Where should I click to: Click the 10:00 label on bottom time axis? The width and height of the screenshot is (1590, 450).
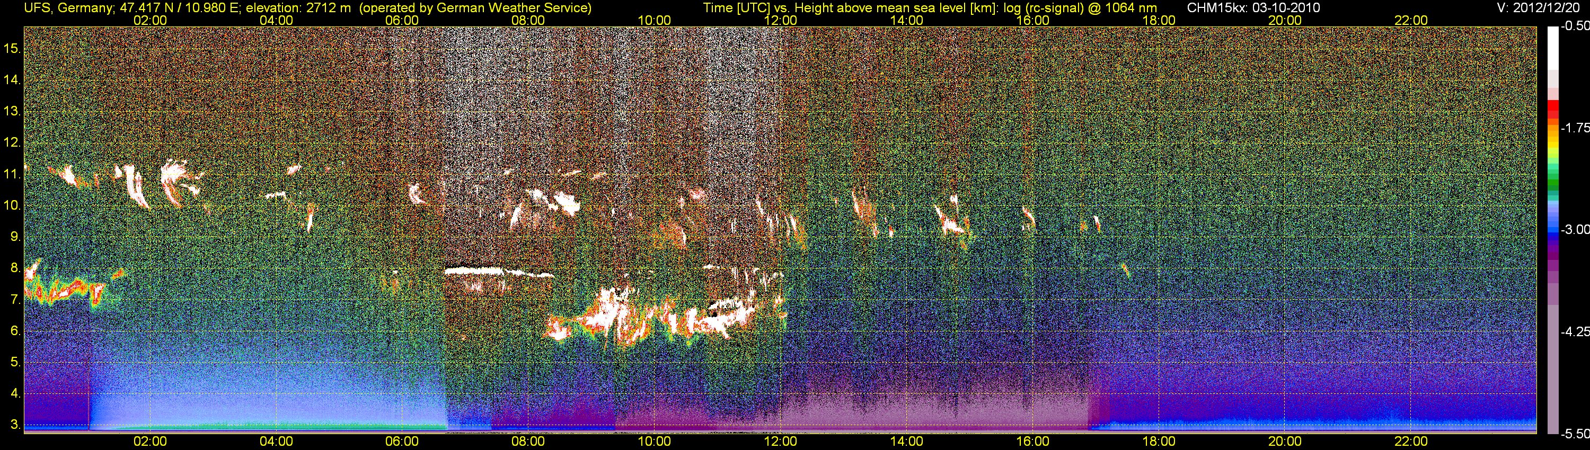coord(654,442)
